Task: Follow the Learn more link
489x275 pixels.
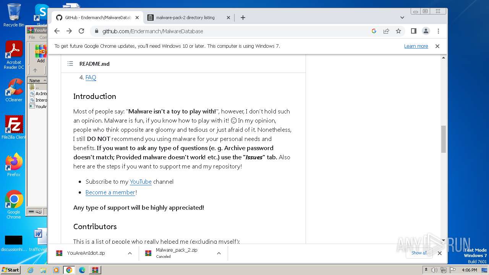Action: (x=416, y=46)
